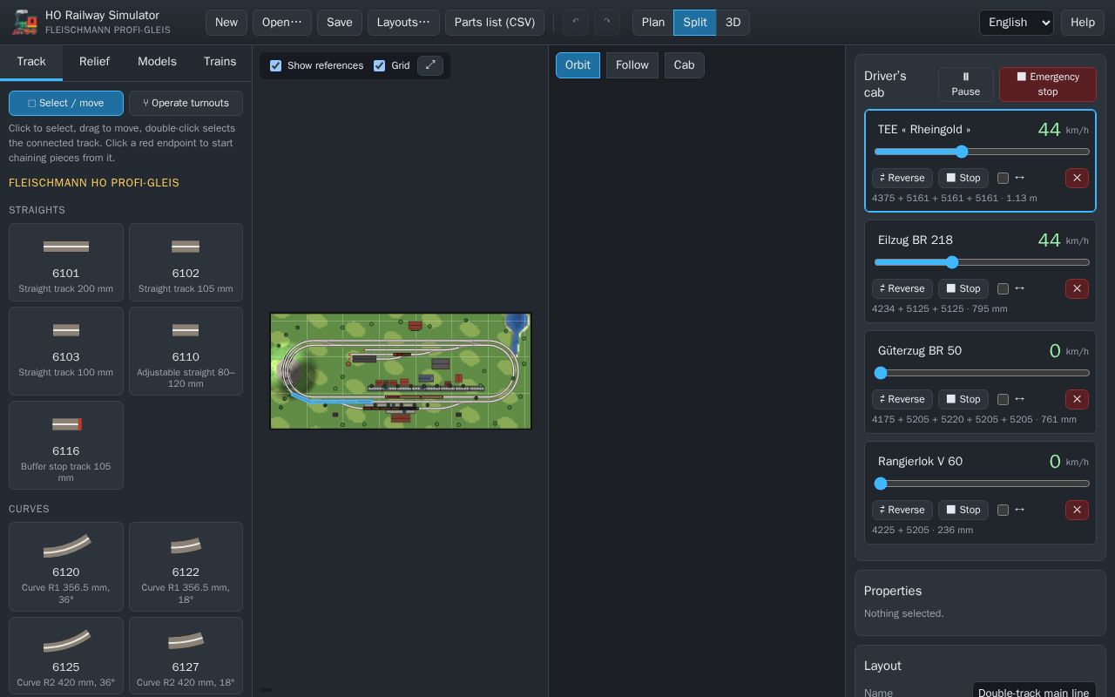1115x697 pixels.
Task: Tick the shuttle checkbox for Rangierlok V 60
Action: coord(1003,510)
